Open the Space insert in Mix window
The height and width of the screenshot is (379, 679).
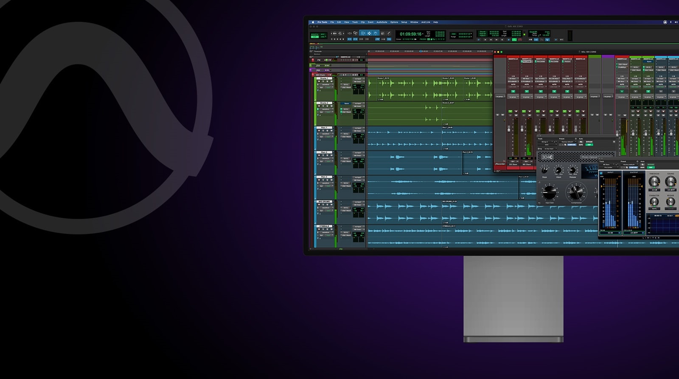[x=648, y=61]
